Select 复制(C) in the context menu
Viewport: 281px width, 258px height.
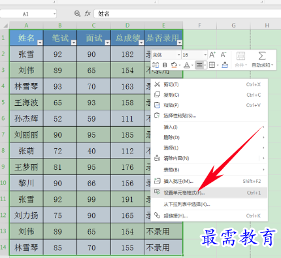click(x=209, y=95)
